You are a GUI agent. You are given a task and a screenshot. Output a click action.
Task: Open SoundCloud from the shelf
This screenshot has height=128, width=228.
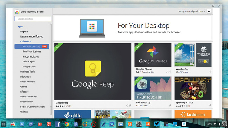tap(148, 124)
